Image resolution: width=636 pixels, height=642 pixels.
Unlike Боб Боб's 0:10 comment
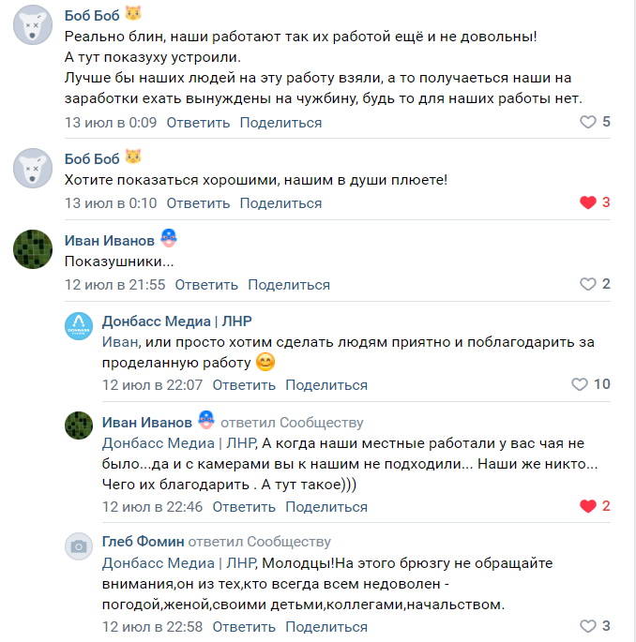point(588,202)
